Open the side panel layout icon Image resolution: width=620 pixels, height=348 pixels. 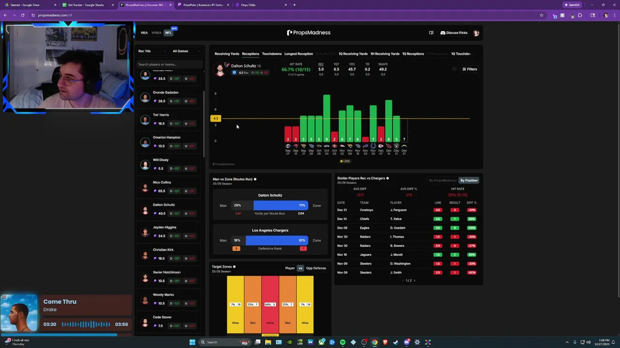[431, 33]
